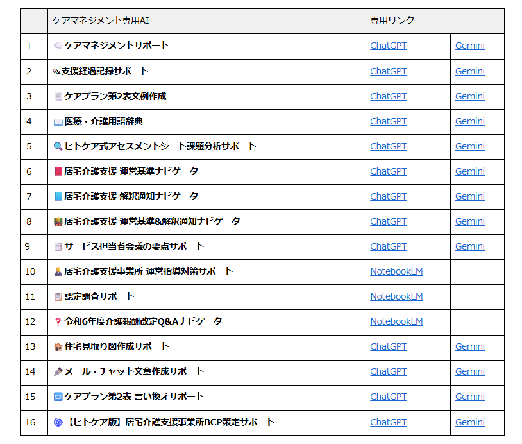Open Gemini link for 支援経過記録サポート

469,71
